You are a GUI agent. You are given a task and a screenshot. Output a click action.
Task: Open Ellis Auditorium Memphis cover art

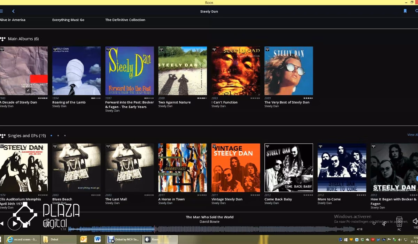tap(24, 168)
